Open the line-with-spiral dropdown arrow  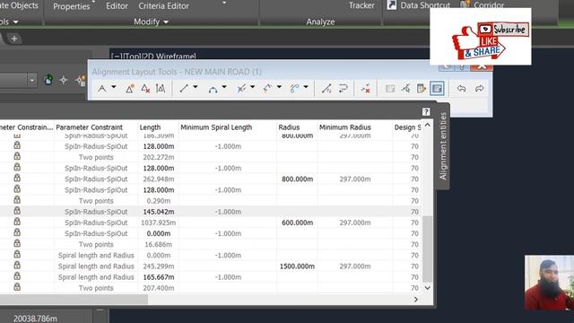(253, 87)
